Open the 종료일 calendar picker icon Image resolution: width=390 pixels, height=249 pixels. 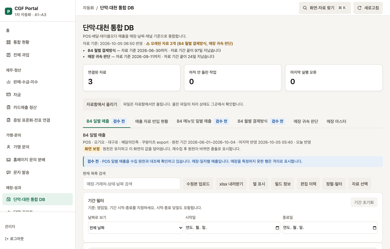click(x=375, y=228)
